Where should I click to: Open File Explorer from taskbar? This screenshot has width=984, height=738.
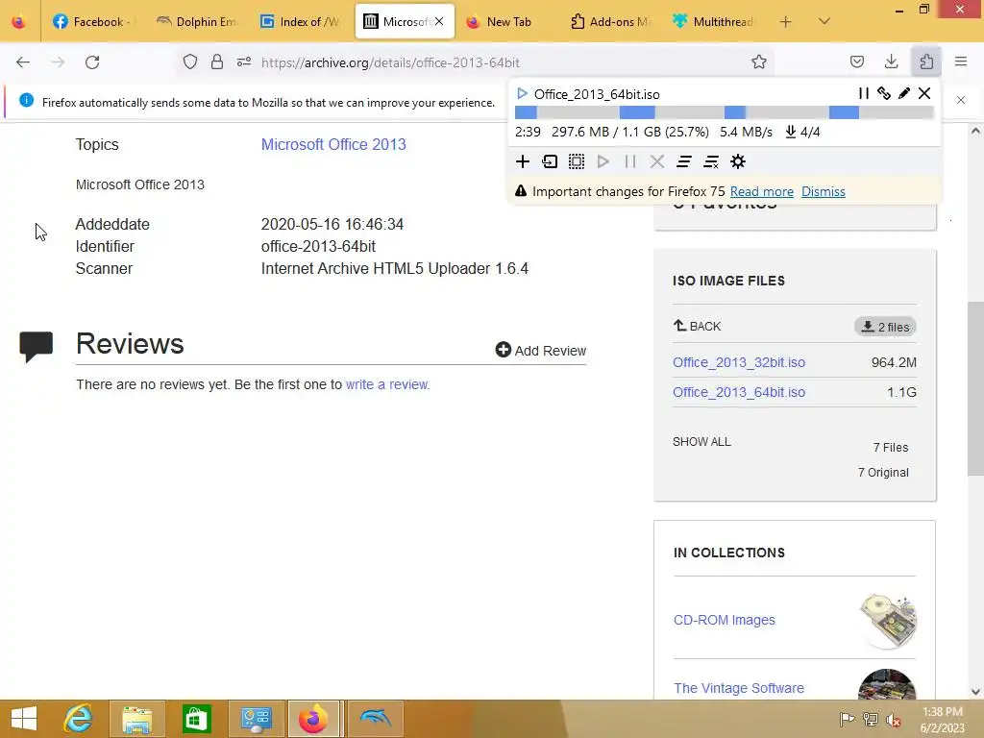(x=136, y=719)
